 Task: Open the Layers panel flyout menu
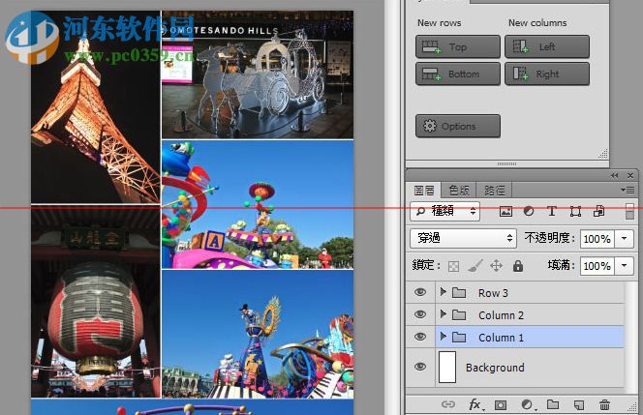click(628, 190)
